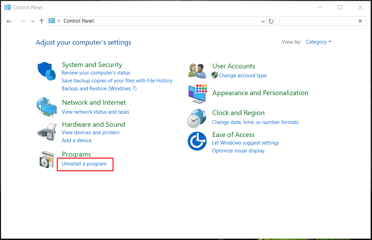Open Uninstall a program

tap(85, 164)
